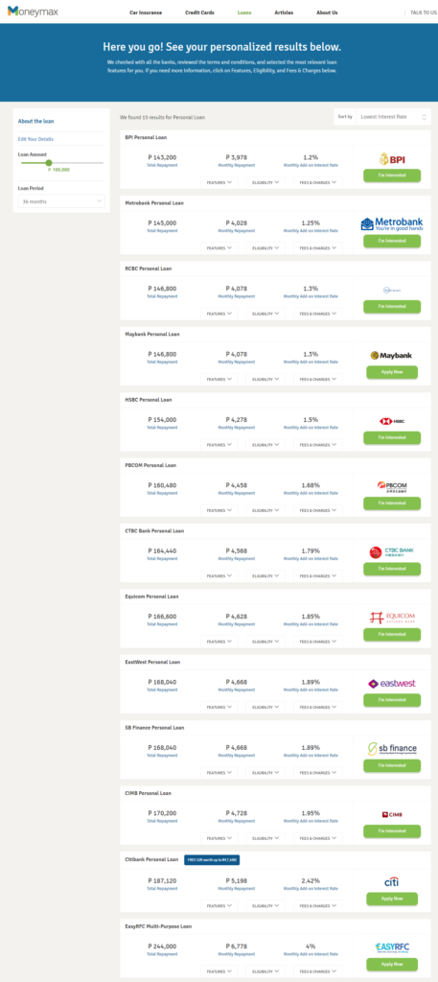This screenshot has width=438, height=982.
Task: Click the Moneymax logo
Action: pyautogui.click(x=33, y=11)
